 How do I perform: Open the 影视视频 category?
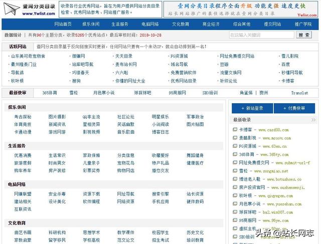click(91, 132)
